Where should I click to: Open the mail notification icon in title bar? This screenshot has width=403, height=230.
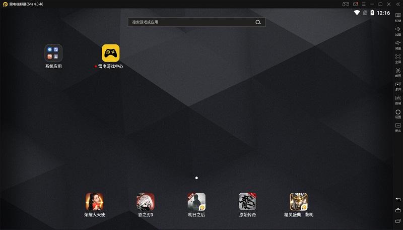355,4
